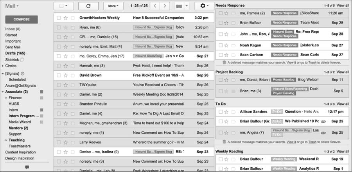Star the David Brown email
This screenshot has height=172, width=352.
[x=66, y=75]
